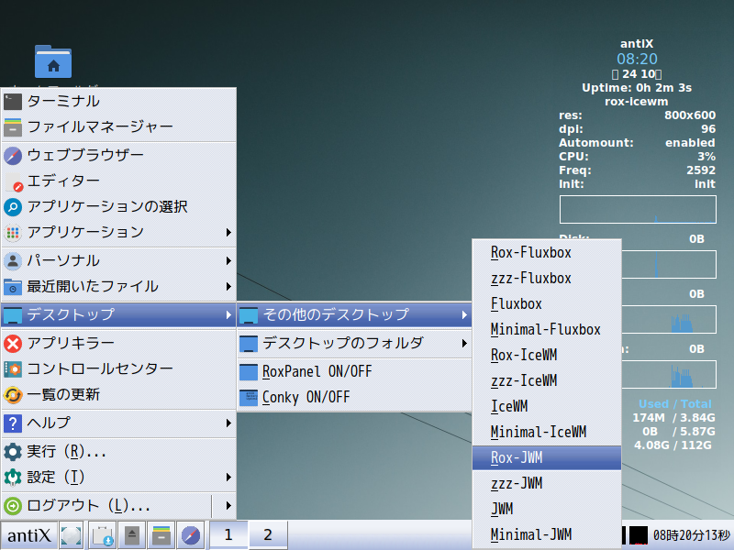Click the ログアウト green circle icon
The image size is (734, 550).
pos(13,506)
